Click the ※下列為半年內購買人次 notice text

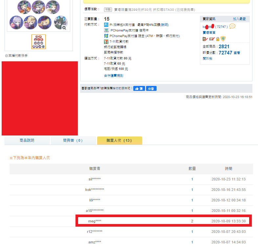pyautogui.click(x=30, y=158)
